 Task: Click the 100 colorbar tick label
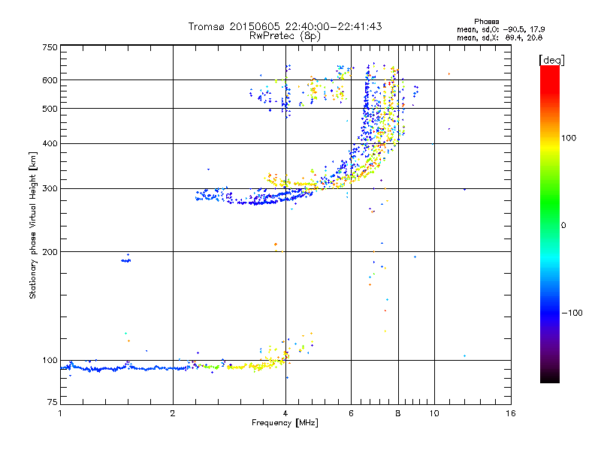coord(569,138)
